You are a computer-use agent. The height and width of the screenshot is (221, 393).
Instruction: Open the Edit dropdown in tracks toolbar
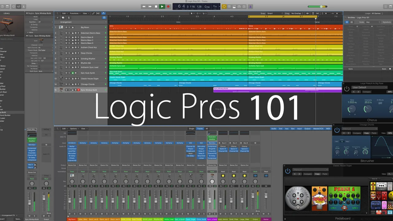(64, 14)
